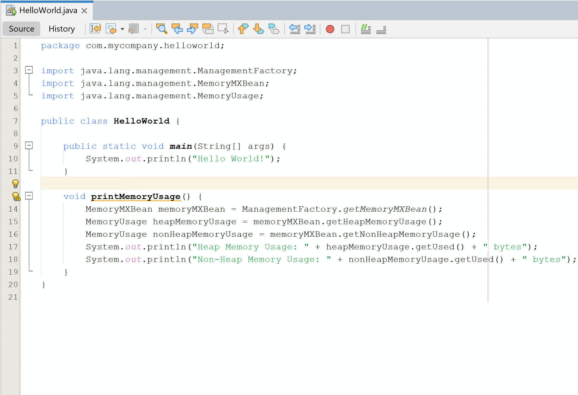The image size is (578, 395).
Task: Click Find Next Occurrence icon
Action: point(192,29)
